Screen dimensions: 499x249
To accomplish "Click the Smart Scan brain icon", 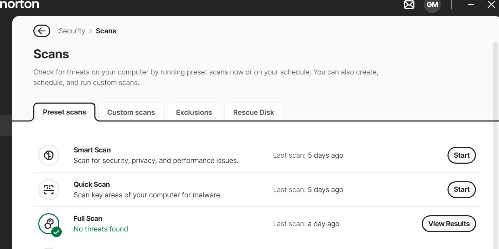I will 49,155.
